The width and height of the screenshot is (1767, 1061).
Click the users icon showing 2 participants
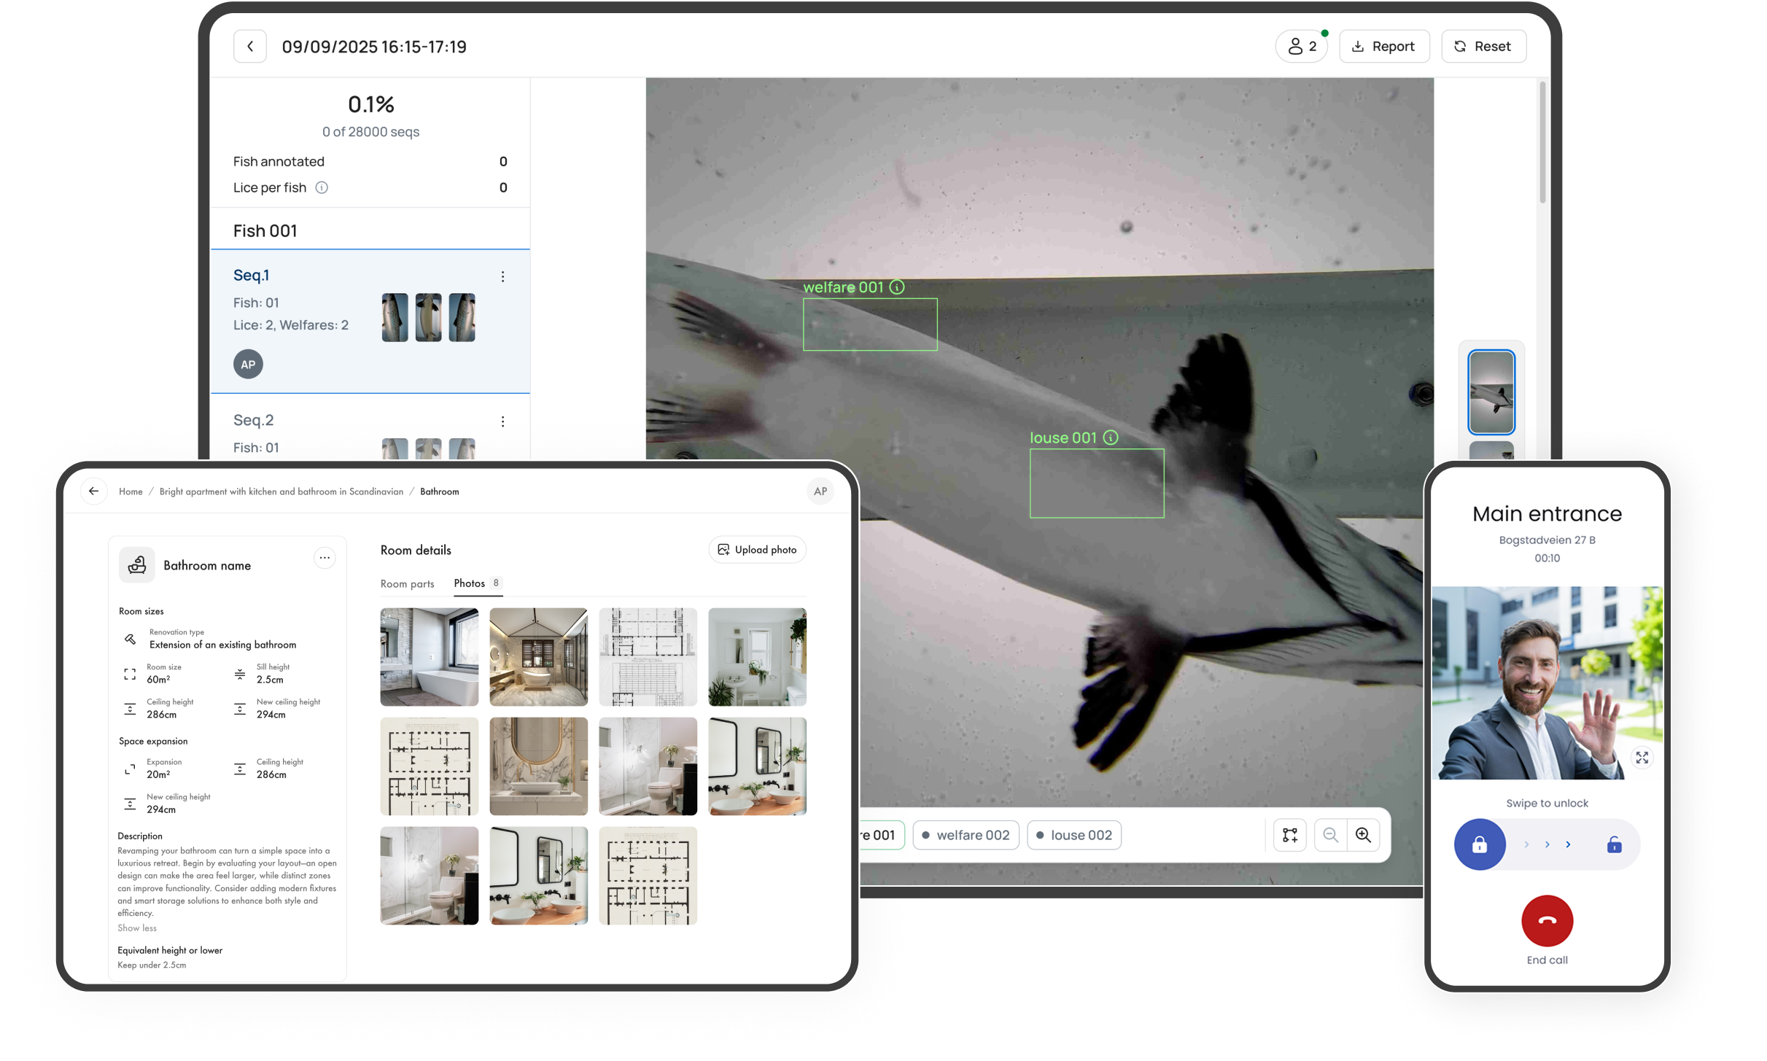tap(1301, 45)
